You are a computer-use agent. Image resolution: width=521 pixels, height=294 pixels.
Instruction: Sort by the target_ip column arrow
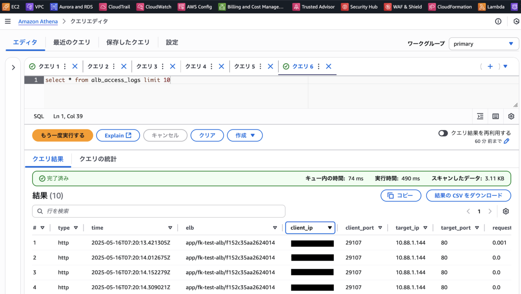point(425,228)
